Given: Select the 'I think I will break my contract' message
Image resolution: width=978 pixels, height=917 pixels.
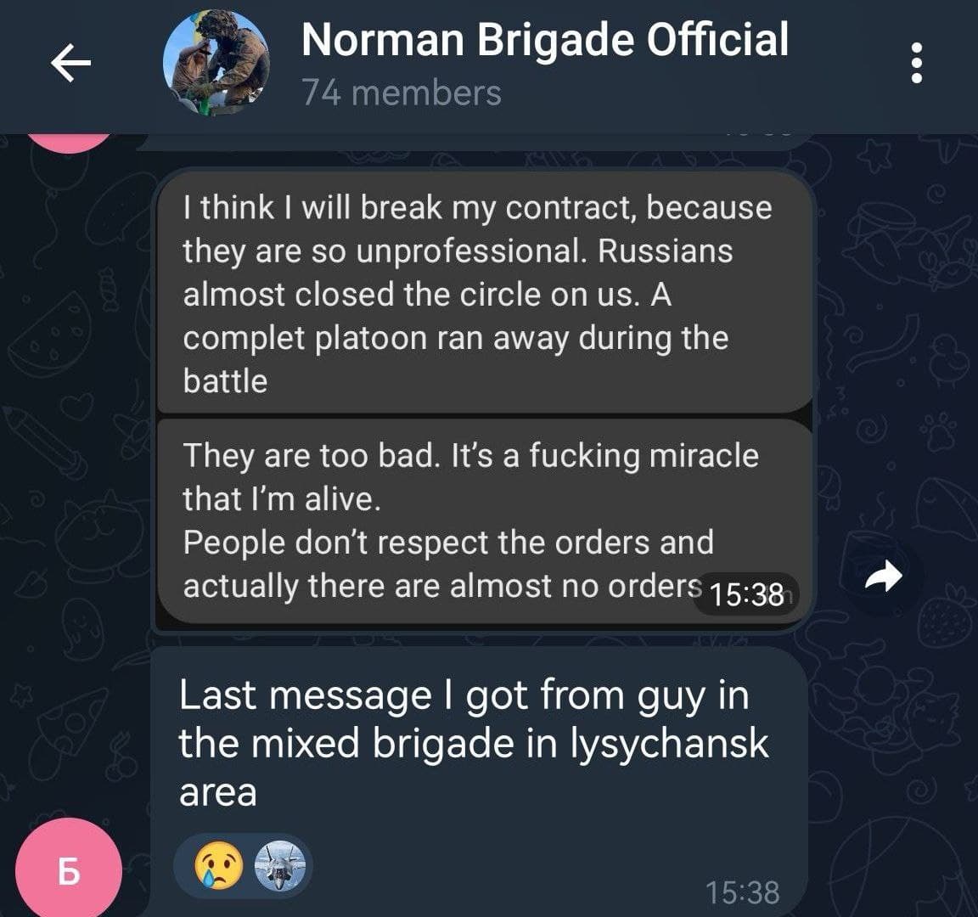Looking at the screenshot, I should [485, 293].
